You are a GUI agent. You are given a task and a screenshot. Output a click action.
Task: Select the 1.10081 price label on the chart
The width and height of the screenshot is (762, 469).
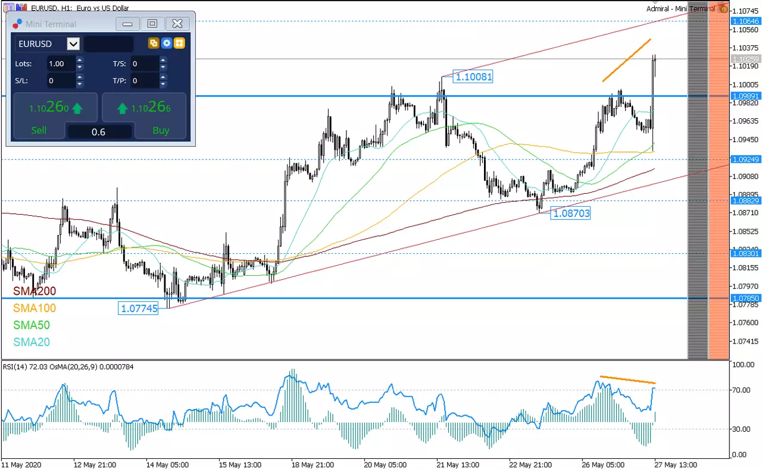coord(473,77)
